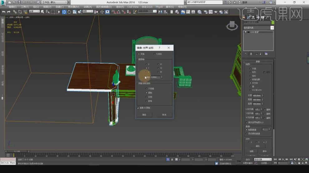Open the workspace 工作区 dropdown

click(x=54, y=2)
